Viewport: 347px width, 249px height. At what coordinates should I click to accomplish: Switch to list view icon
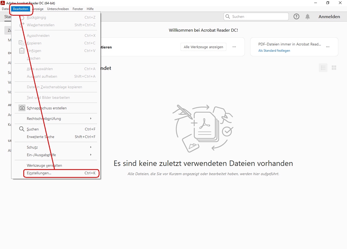(x=323, y=68)
